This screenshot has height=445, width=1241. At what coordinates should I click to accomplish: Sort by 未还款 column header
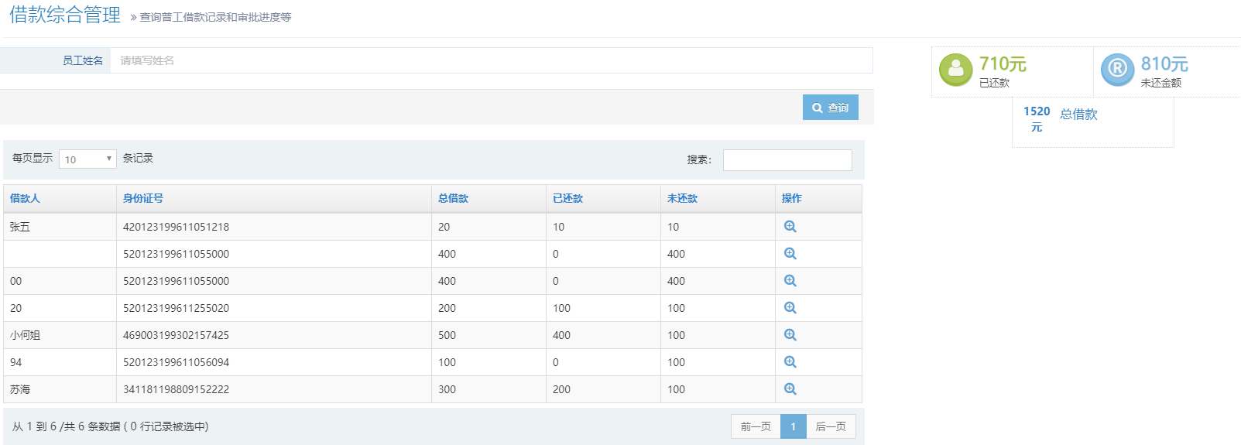click(682, 198)
